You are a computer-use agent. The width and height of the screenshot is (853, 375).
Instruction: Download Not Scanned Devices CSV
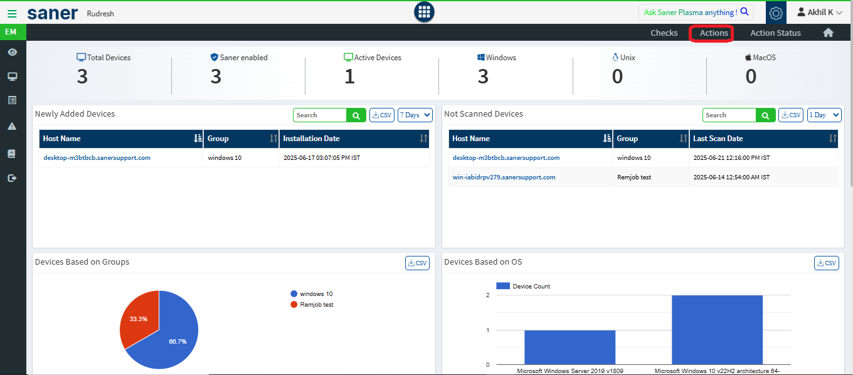[791, 115]
